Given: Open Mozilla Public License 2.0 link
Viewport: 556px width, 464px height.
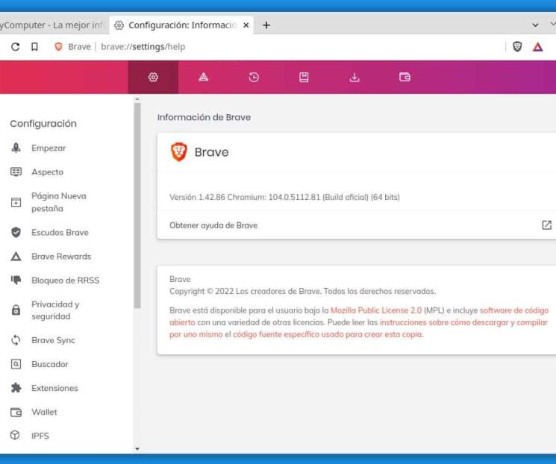Looking at the screenshot, I should (x=376, y=310).
